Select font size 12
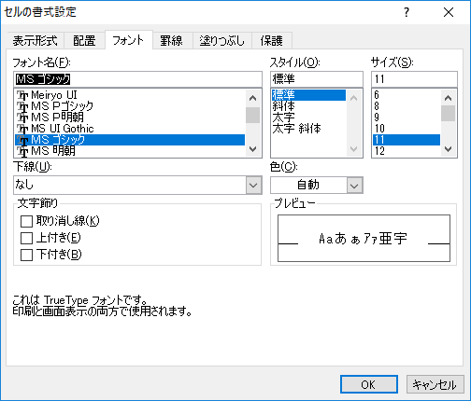 (407, 151)
